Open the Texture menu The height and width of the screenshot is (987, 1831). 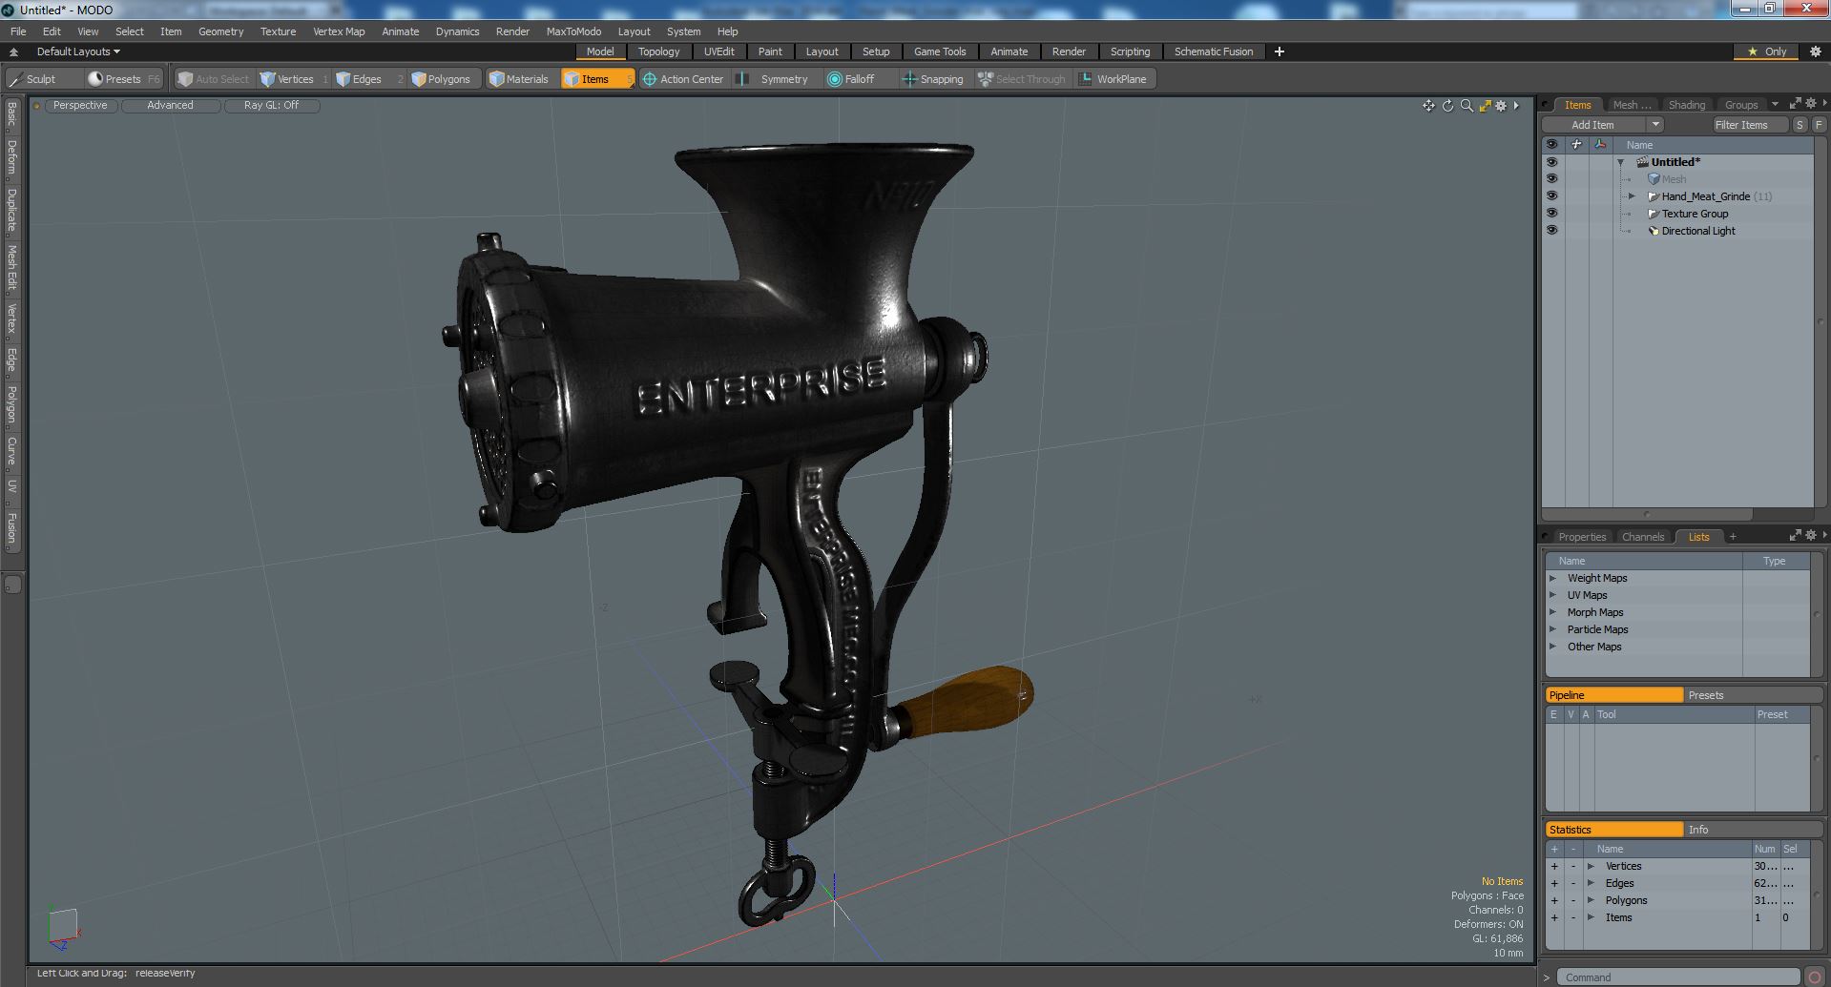coord(278,31)
